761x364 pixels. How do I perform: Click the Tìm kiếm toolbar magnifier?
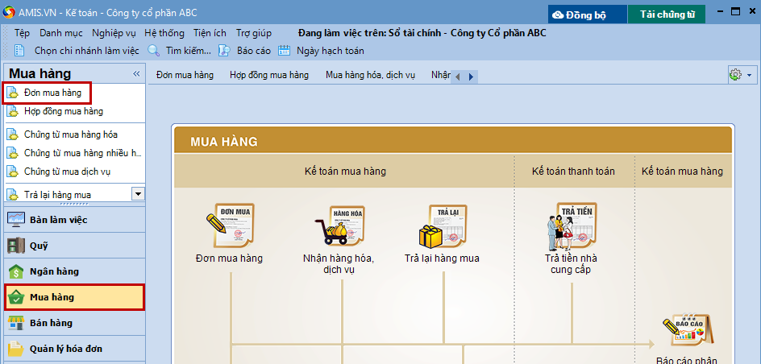point(154,51)
